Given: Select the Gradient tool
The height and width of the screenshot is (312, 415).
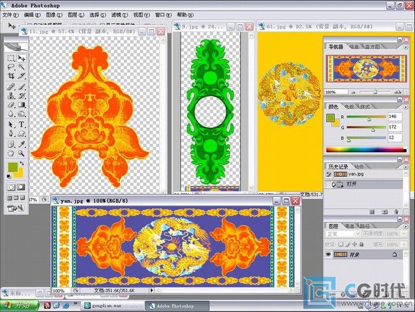Looking at the screenshot, I should click(x=22, y=105).
